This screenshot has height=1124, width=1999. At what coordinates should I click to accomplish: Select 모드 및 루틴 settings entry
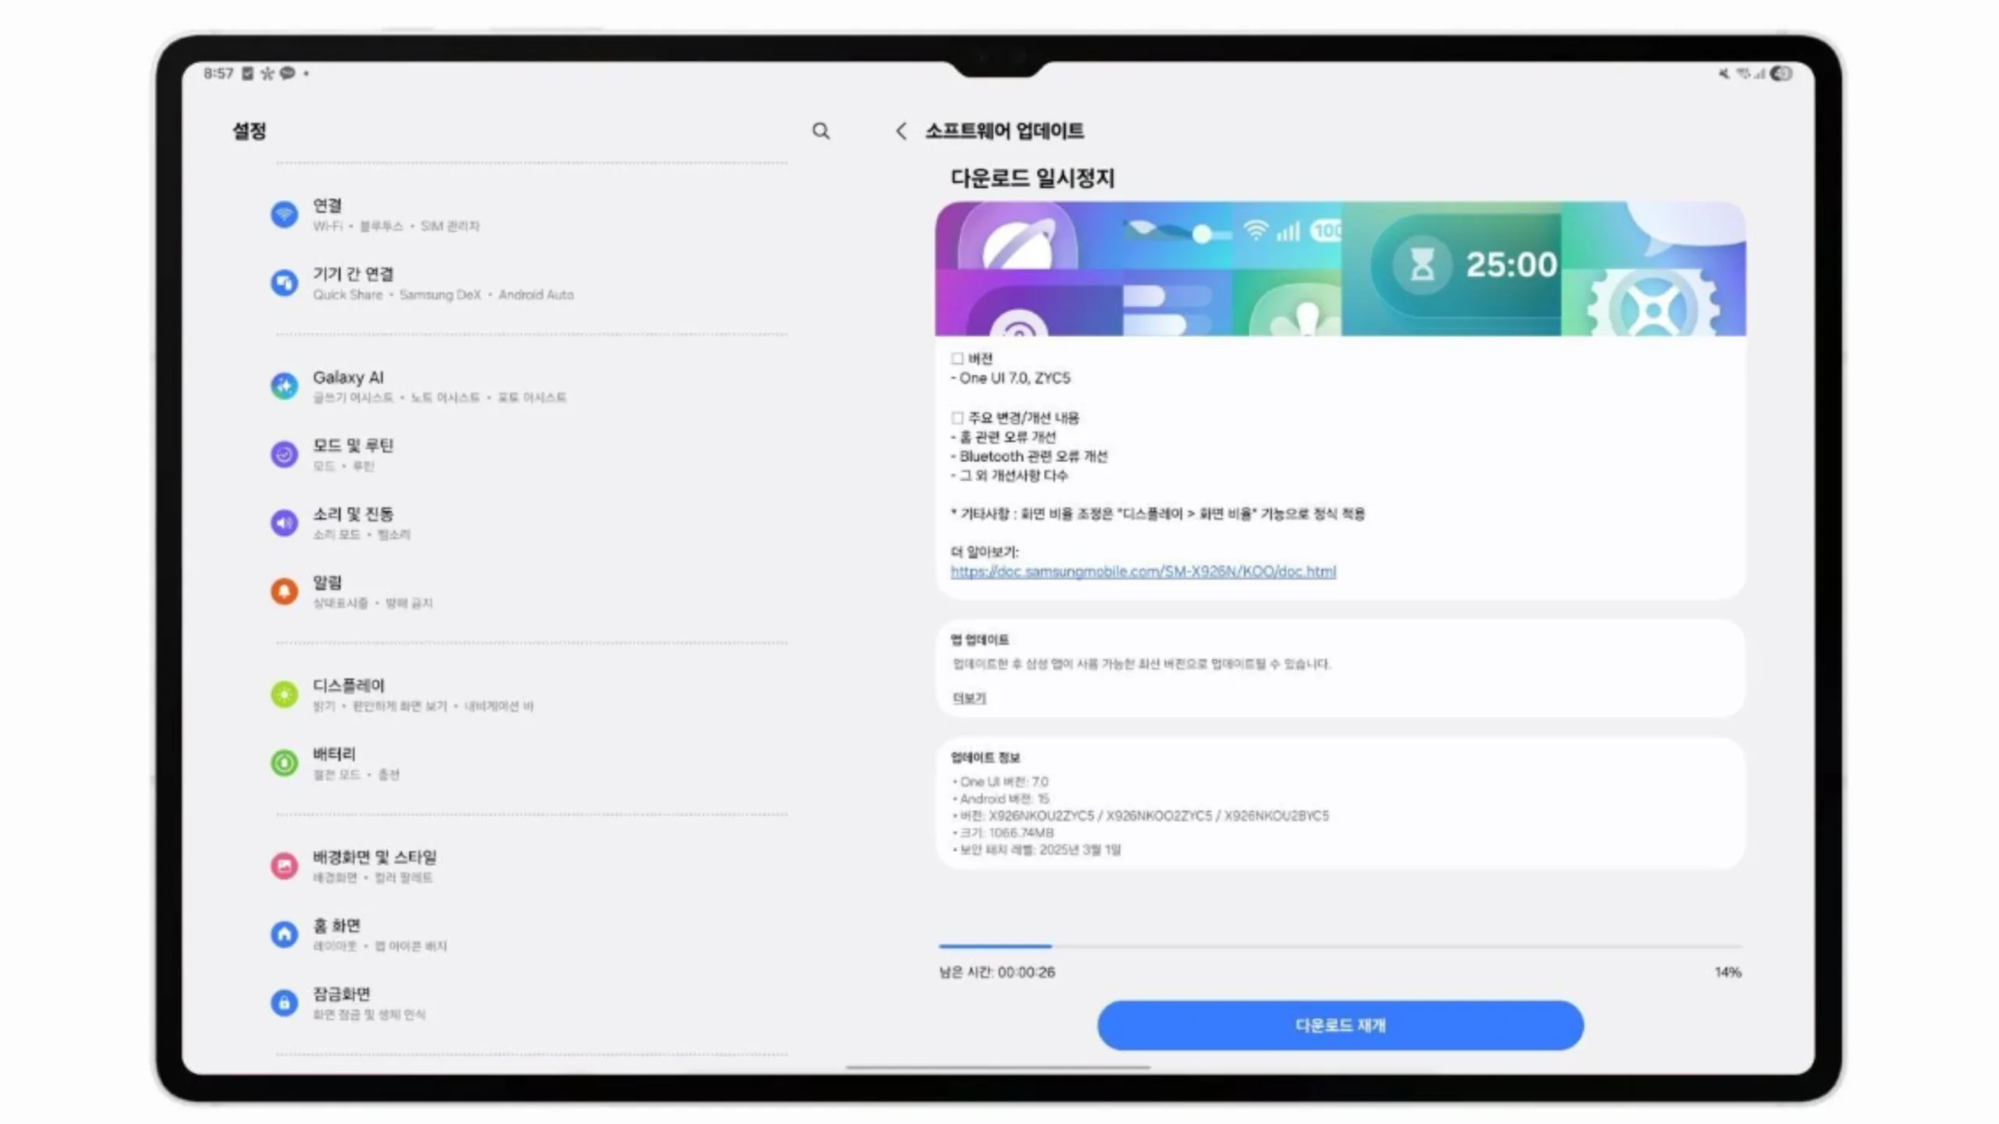point(531,454)
